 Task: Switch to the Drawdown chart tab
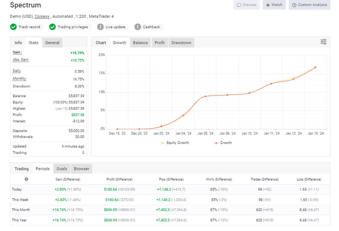click(x=181, y=43)
